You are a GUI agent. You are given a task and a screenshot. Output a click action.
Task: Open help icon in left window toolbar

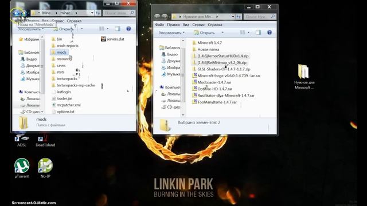click(x=128, y=29)
